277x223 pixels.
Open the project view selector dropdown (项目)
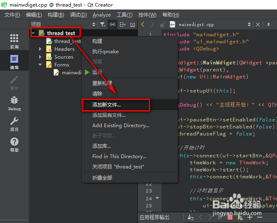[94, 24]
